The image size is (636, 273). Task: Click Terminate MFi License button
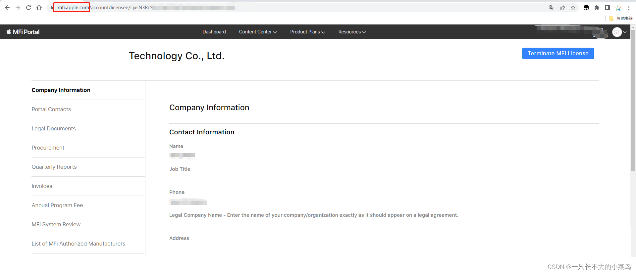pyautogui.click(x=558, y=53)
